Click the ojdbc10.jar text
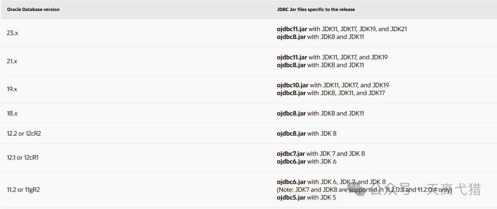The height and width of the screenshot is (209, 497). point(293,85)
